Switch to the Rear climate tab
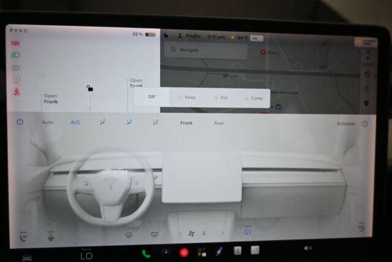The image size is (392, 262). pyautogui.click(x=219, y=123)
